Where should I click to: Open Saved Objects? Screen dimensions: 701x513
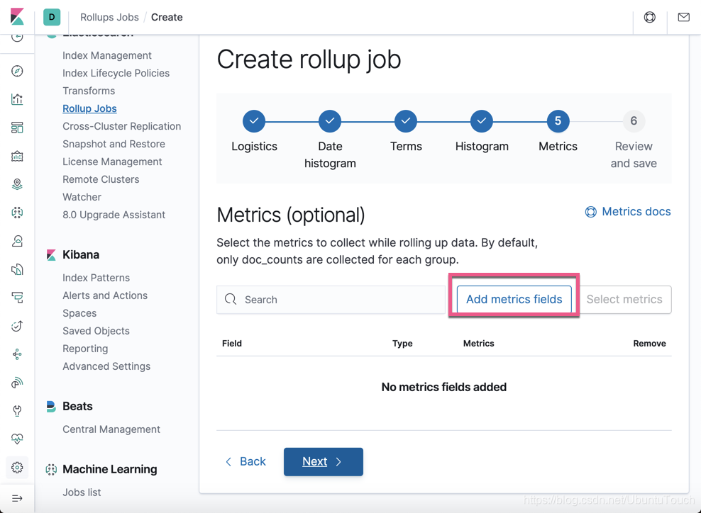coord(96,331)
